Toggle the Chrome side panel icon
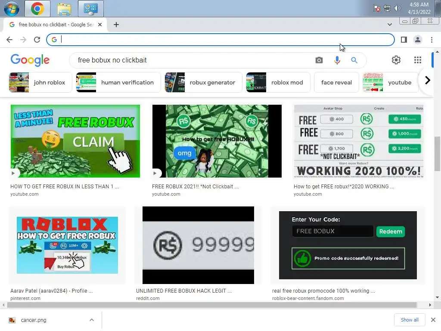Viewport: 441px width, 331px height. [x=404, y=40]
